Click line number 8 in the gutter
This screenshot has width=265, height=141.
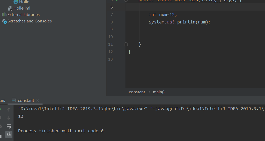click(x=112, y=22)
